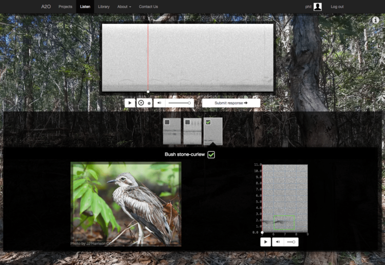Open the info icon at top right
Image resolution: width=385 pixels, height=265 pixels.
coord(376,20)
